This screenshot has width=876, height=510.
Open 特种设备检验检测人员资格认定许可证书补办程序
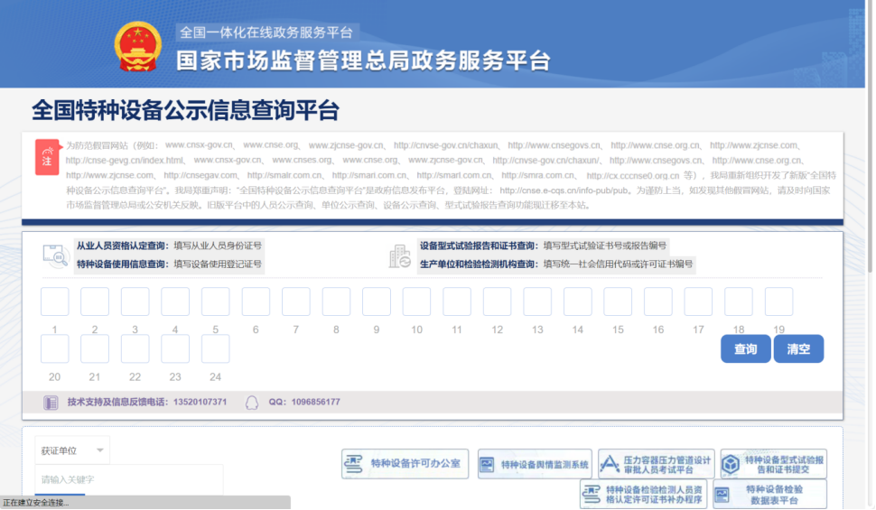point(644,495)
